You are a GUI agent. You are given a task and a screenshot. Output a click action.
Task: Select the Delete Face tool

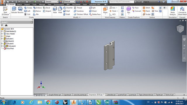[95, 14]
